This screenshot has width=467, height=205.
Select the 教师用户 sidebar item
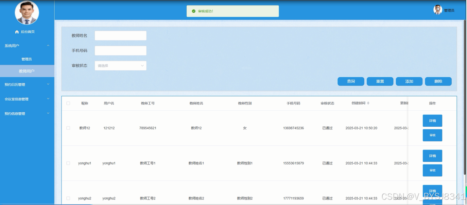point(27,71)
